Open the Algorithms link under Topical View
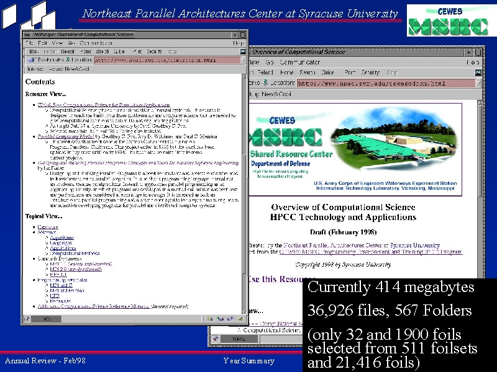Viewport: 497px width, 372px height. pyautogui.click(x=62, y=237)
